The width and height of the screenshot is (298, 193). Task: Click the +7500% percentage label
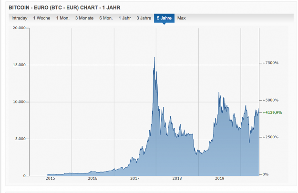tap(270, 63)
